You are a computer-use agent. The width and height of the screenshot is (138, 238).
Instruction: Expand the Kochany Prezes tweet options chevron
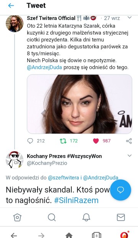[x=130, y=155]
